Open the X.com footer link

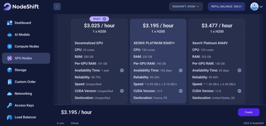(60, 123)
